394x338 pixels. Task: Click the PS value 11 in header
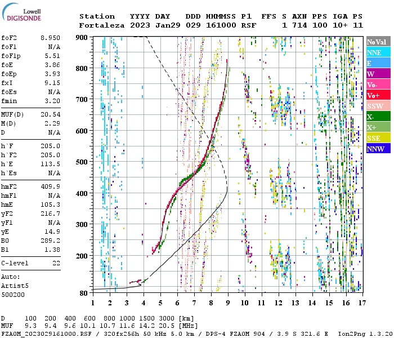[358, 25]
